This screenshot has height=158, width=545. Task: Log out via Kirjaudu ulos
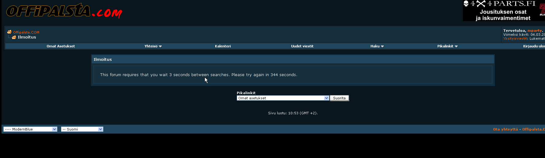pyautogui.click(x=534, y=46)
